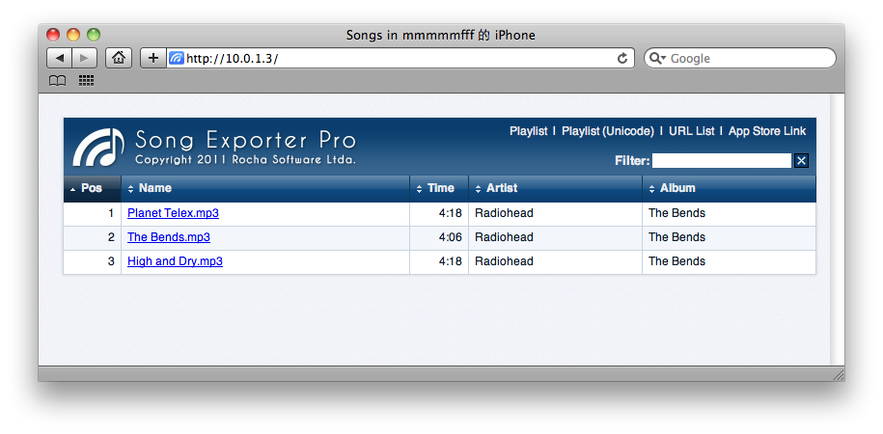Add bookmark with the plus button
883x434 pixels.
click(153, 58)
